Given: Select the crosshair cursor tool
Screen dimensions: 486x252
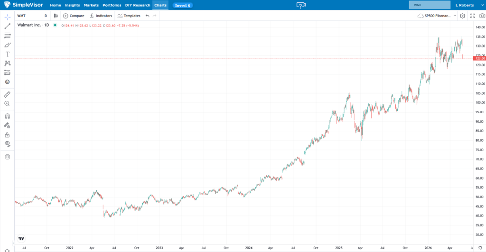Looking at the screenshot, I should click(x=8, y=17).
